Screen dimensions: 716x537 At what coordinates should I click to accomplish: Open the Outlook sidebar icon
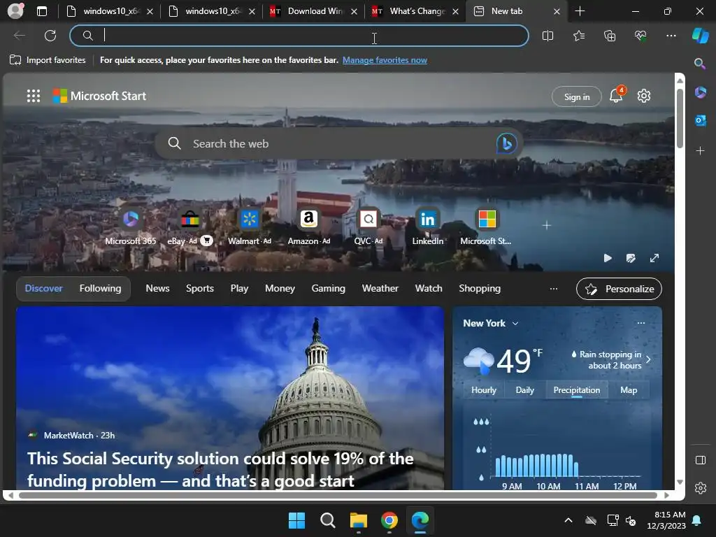pos(700,120)
